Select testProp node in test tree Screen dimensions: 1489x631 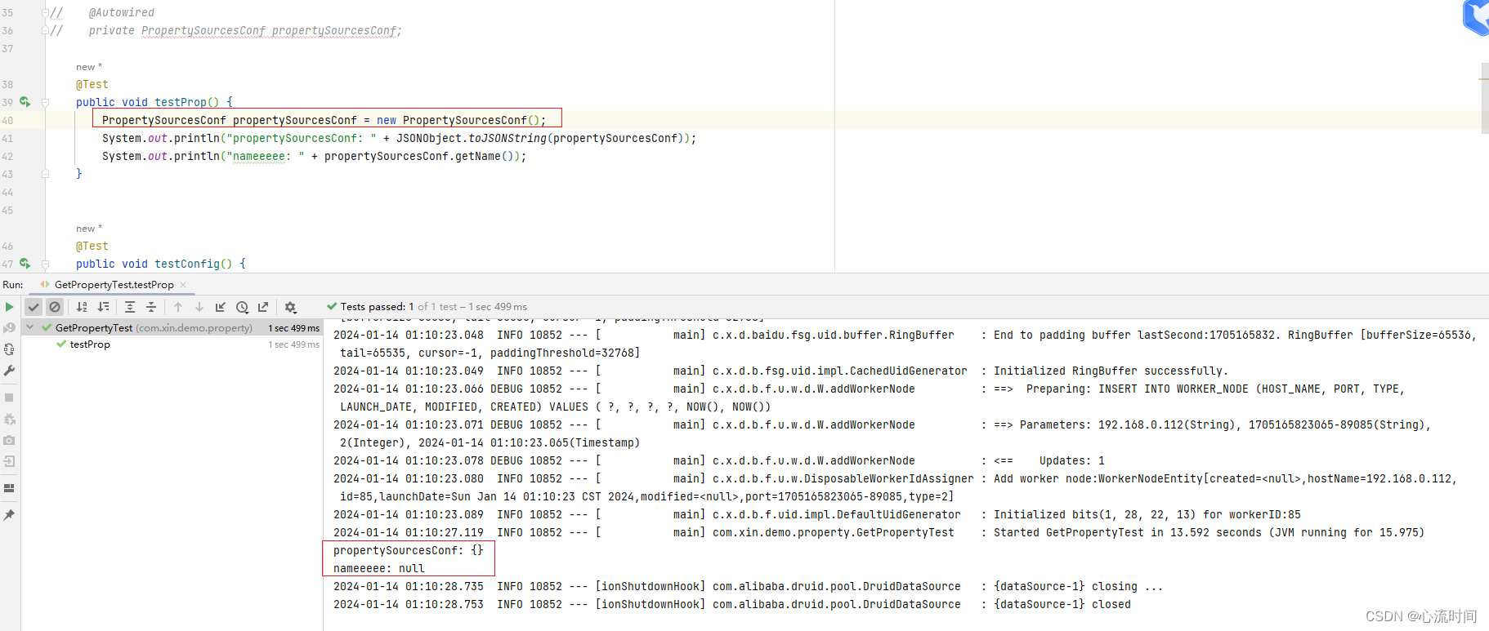tap(90, 344)
